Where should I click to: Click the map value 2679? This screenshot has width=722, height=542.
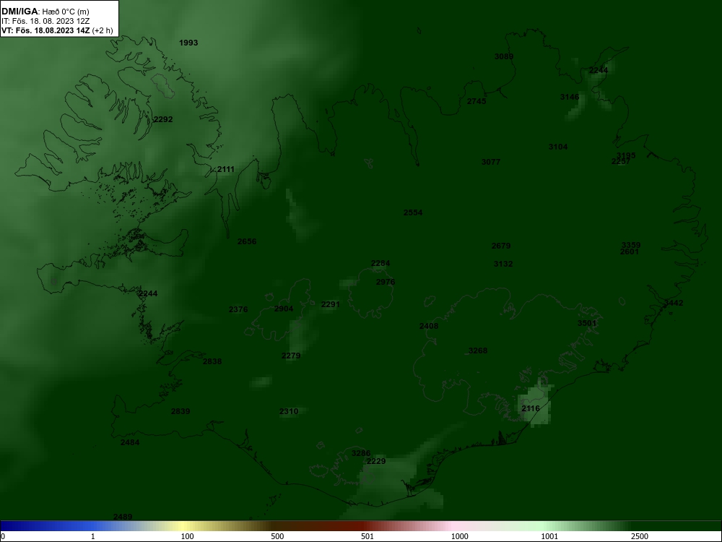pyautogui.click(x=501, y=246)
